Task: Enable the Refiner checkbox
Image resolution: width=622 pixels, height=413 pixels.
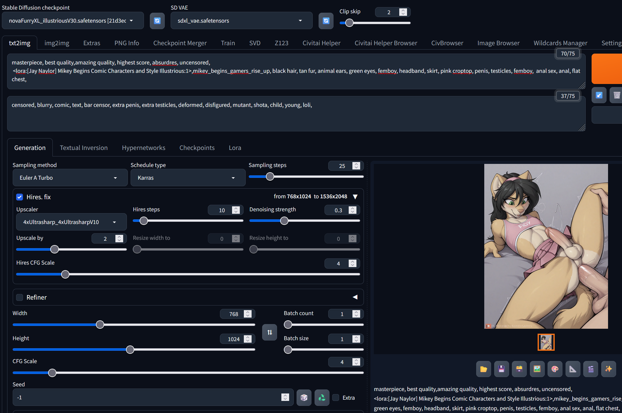Action: [20, 297]
